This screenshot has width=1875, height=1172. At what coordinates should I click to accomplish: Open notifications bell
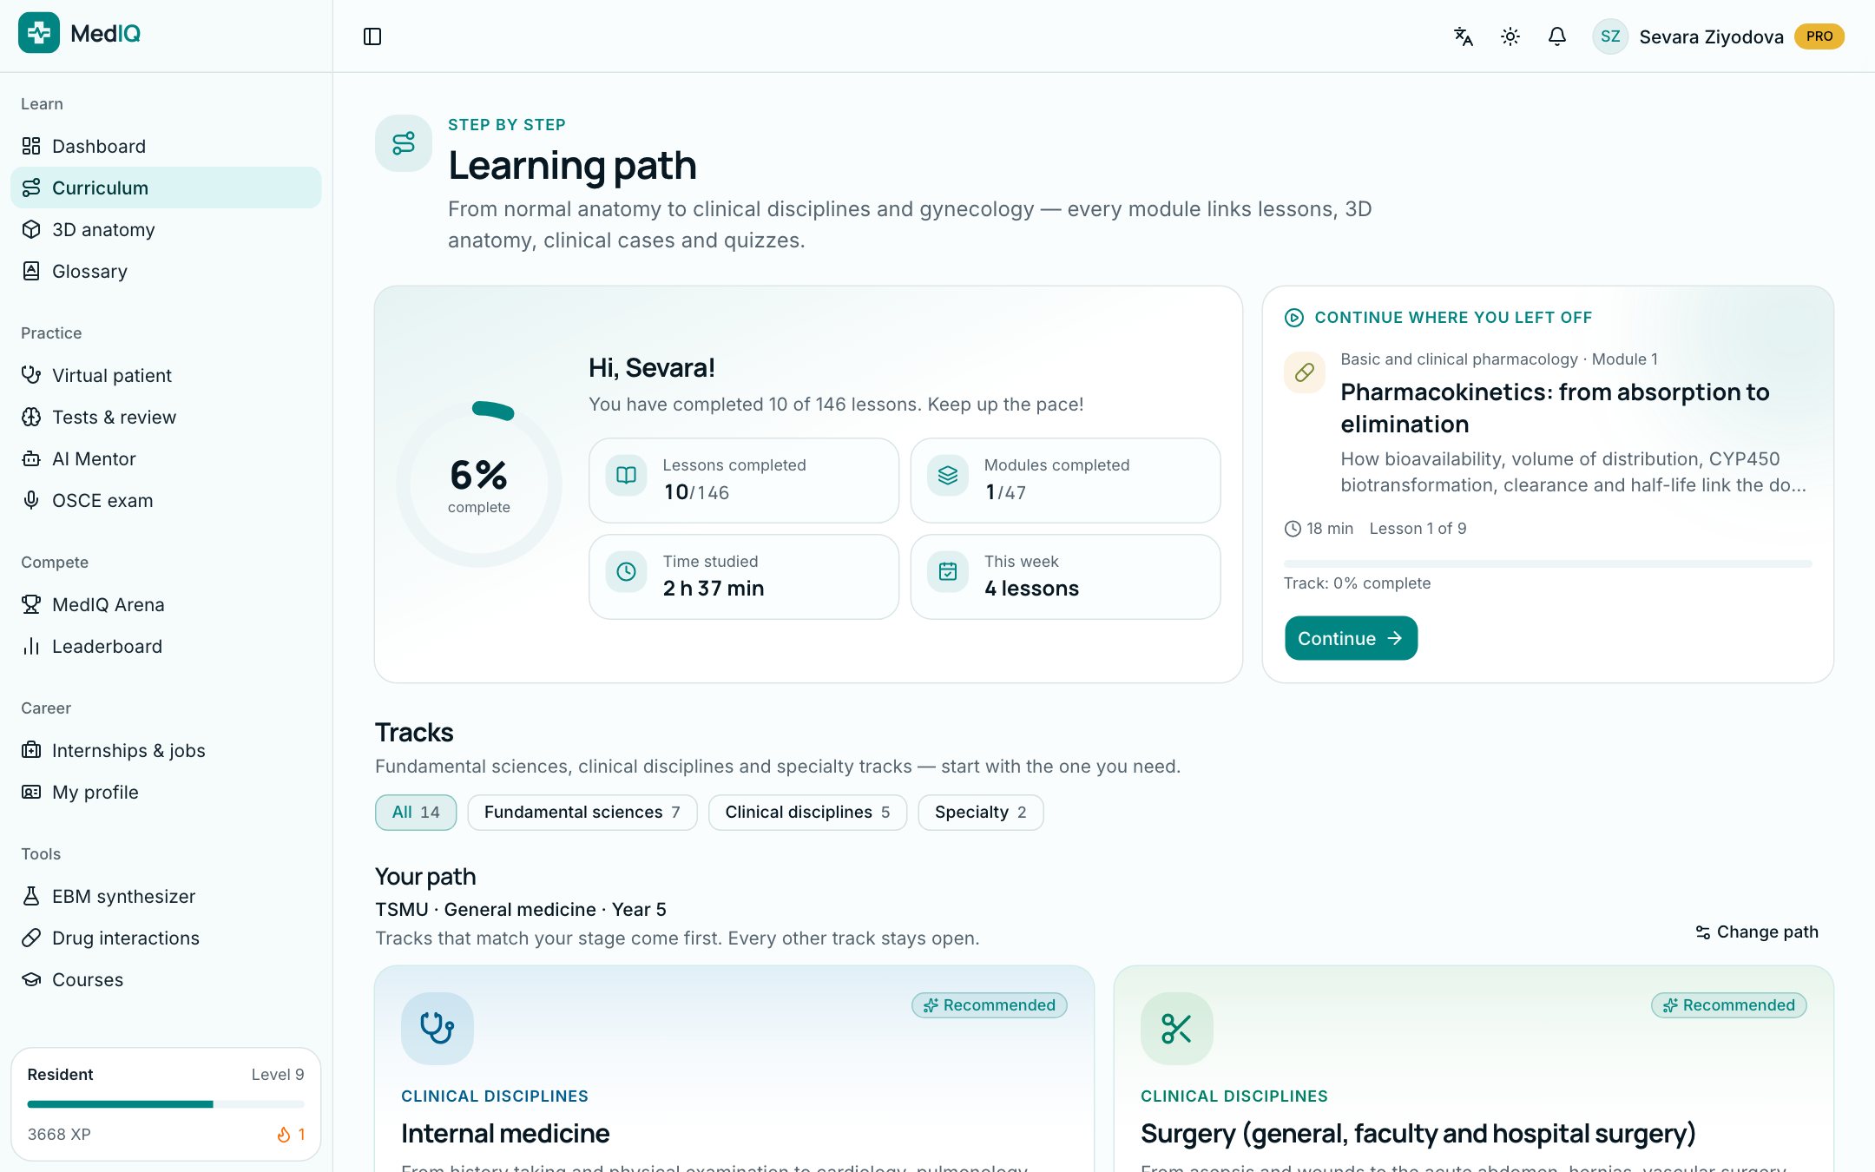[x=1557, y=36]
